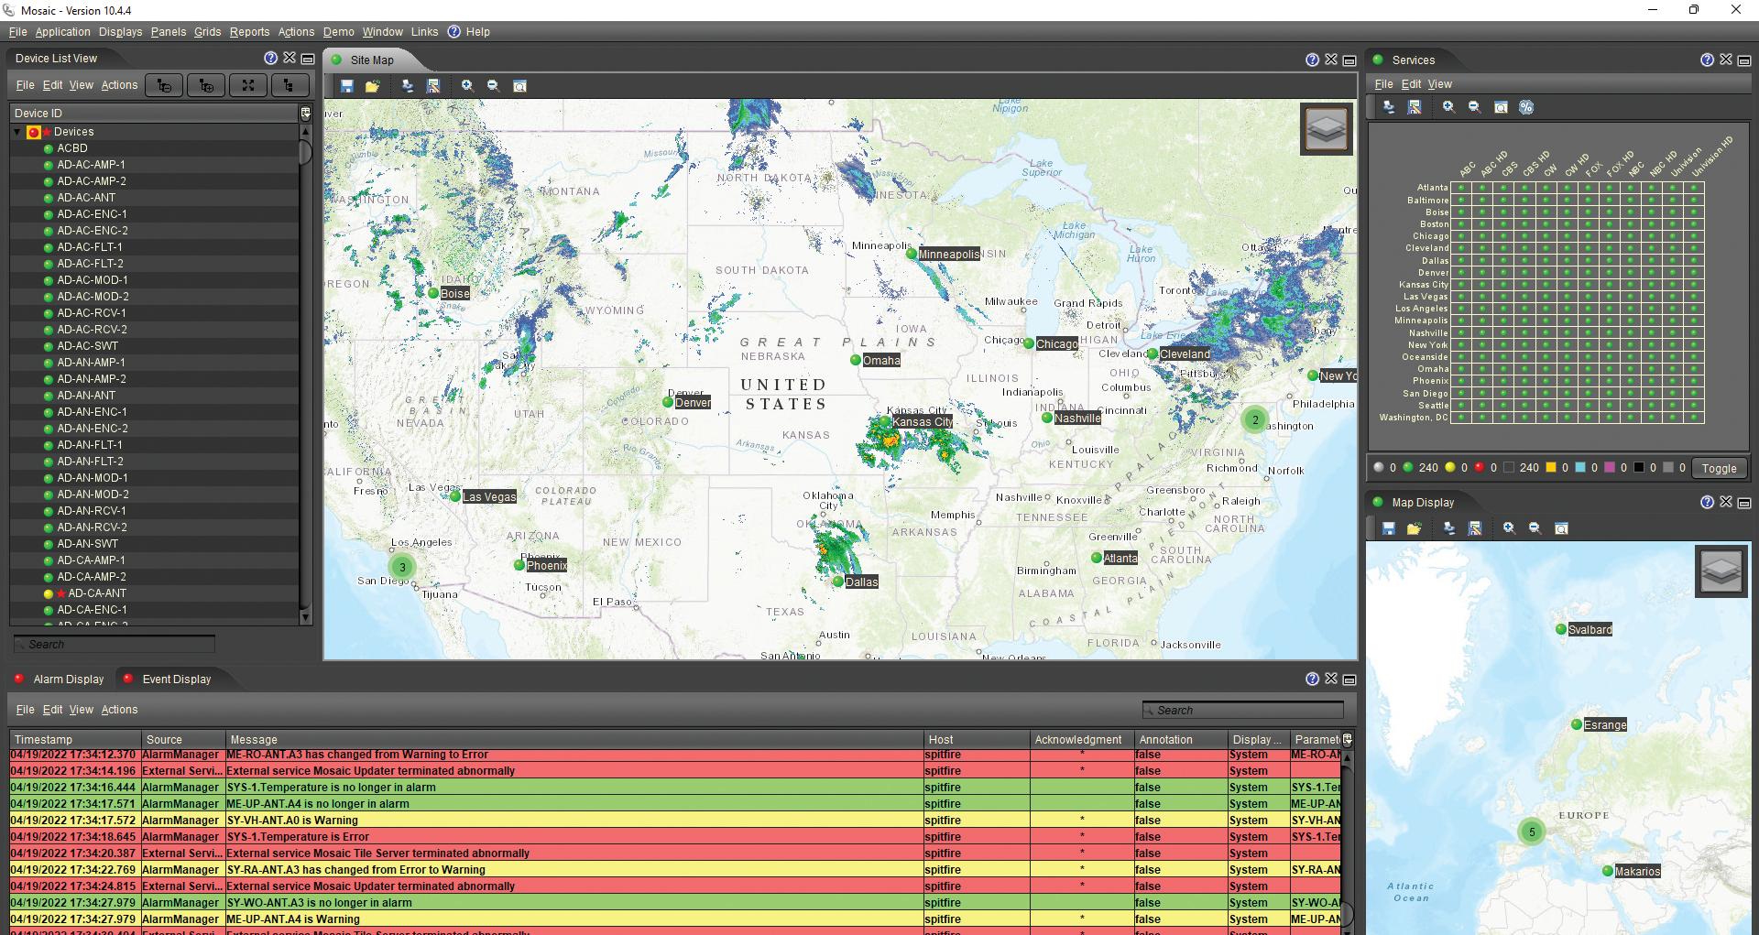Expand cluster marker 5 over Europe

1532,832
